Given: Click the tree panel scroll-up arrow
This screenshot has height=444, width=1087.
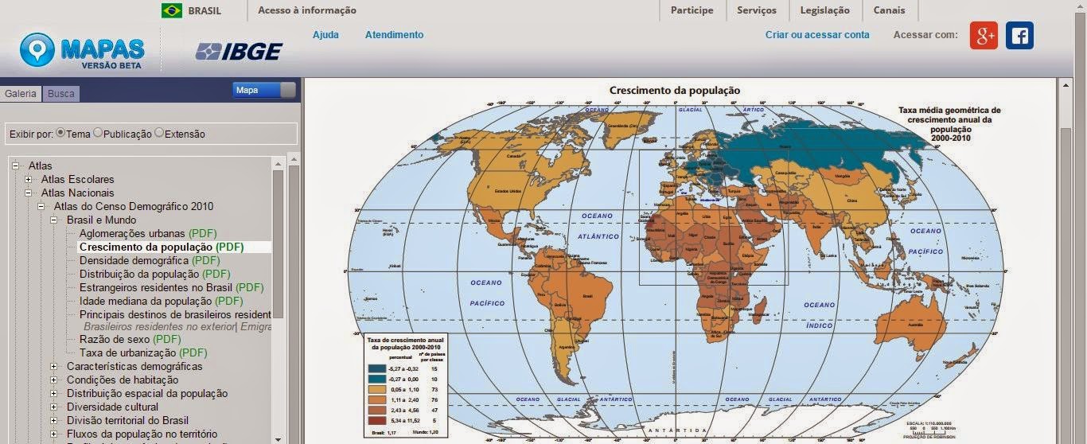Looking at the screenshot, I should (278, 162).
